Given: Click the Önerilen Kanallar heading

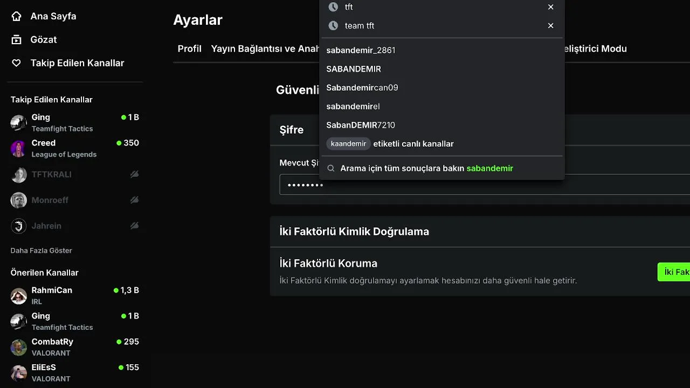Looking at the screenshot, I should (x=45, y=273).
